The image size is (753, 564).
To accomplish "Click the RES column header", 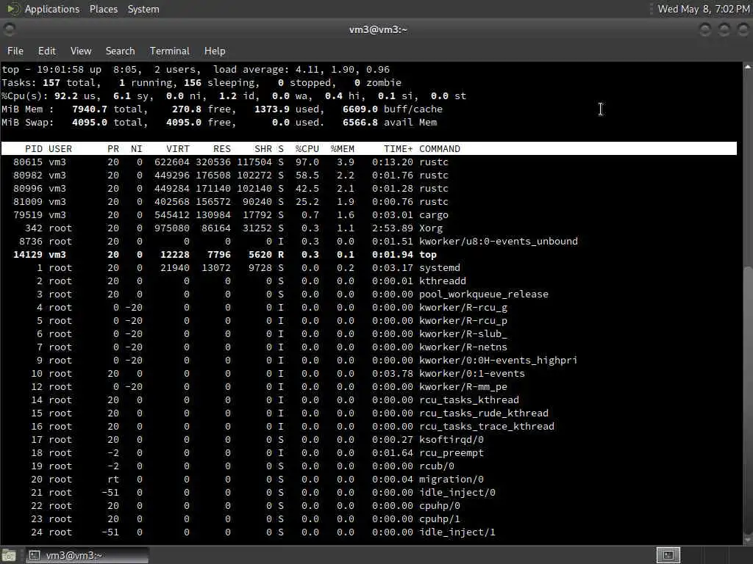I will (x=222, y=148).
